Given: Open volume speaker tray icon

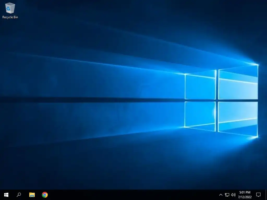Looking at the screenshot, I should click(233, 195).
